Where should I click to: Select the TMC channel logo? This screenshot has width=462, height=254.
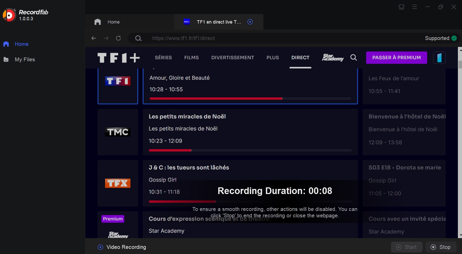(x=118, y=132)
